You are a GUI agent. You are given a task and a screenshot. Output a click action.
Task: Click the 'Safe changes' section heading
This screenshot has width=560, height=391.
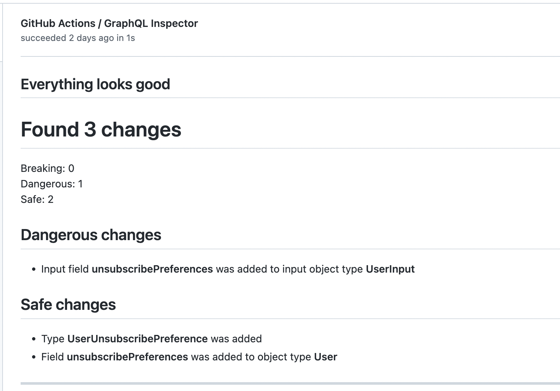(x=68, y=305)
